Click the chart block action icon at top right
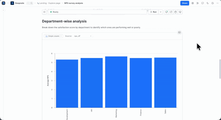 coord(179,32)
